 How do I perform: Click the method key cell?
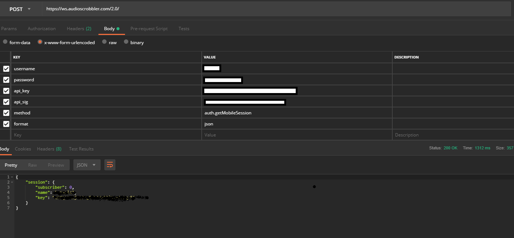106,113
